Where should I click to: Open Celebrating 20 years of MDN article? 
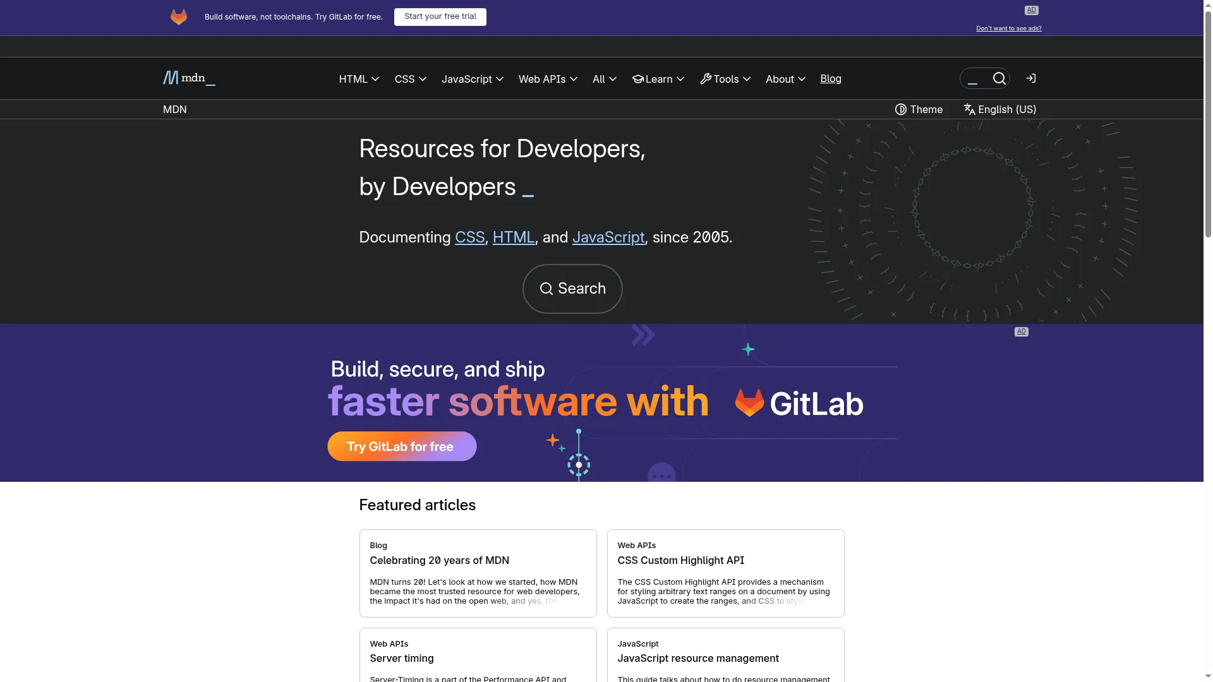click(x=439, y=560)
